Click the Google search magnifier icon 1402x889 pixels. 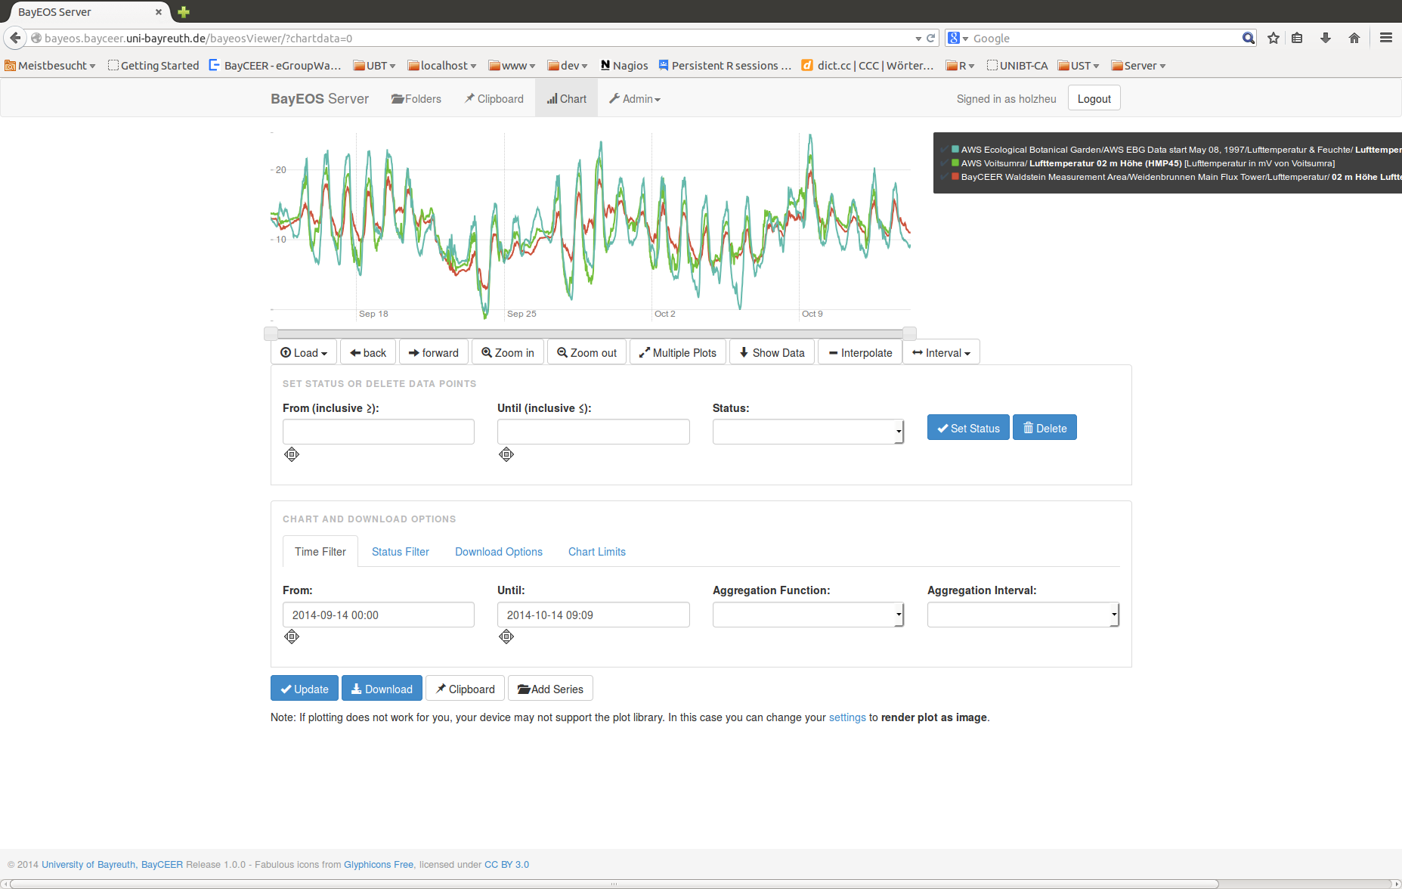coord(1249,38)
